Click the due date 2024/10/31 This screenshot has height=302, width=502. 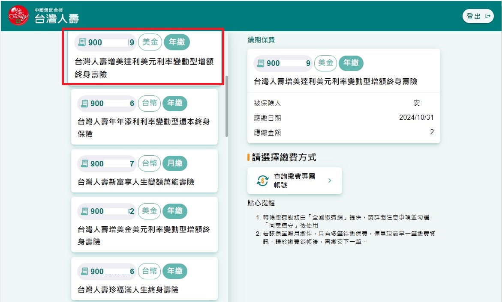click(x=416, y=118)
